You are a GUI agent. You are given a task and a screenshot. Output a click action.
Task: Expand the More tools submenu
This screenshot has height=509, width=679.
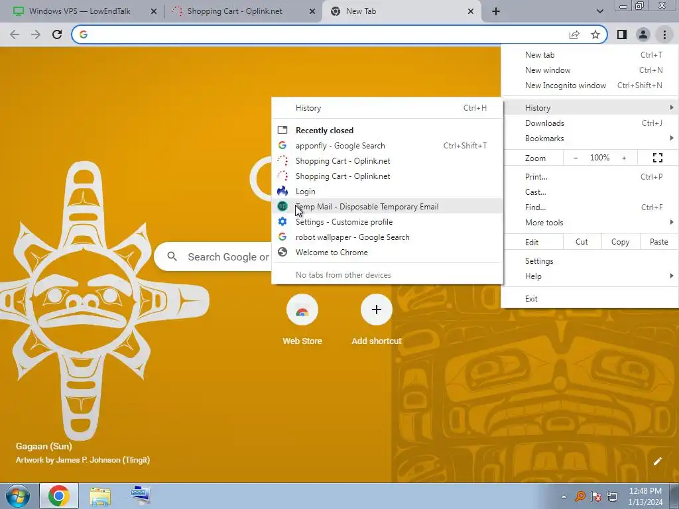tap(589, 223)
